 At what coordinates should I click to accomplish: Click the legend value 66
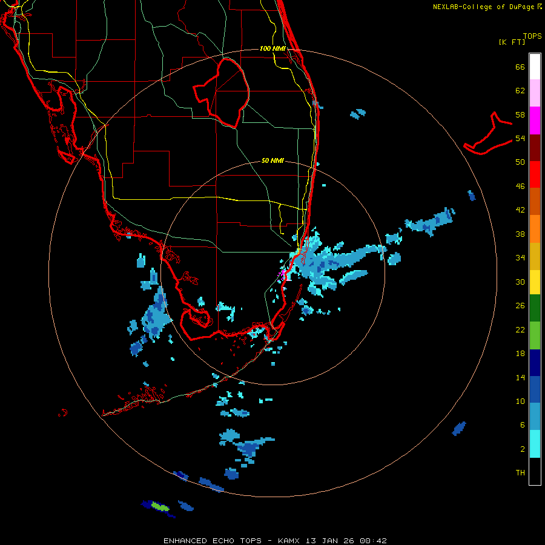(x=520, y=67)
